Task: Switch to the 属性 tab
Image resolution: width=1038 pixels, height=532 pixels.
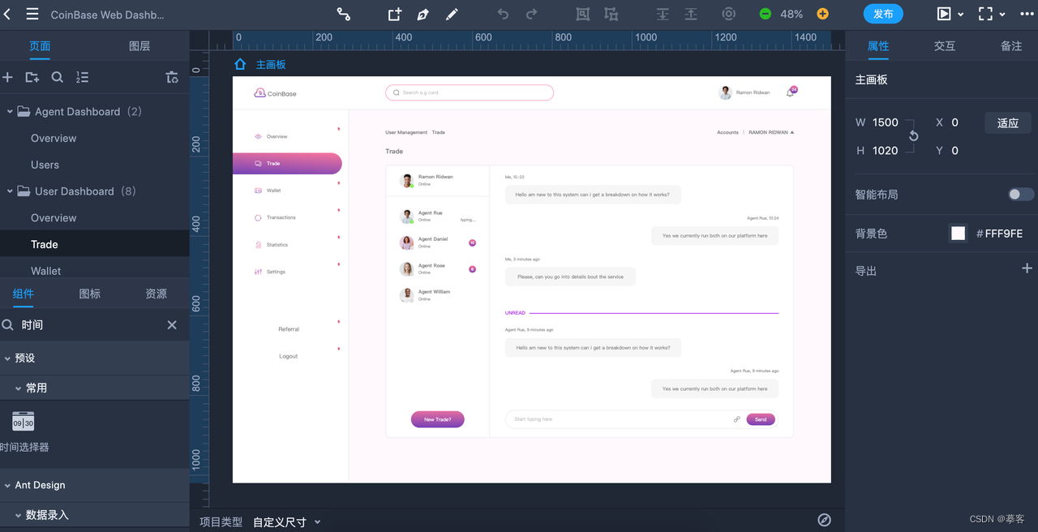Action: (x=878, y=46)
